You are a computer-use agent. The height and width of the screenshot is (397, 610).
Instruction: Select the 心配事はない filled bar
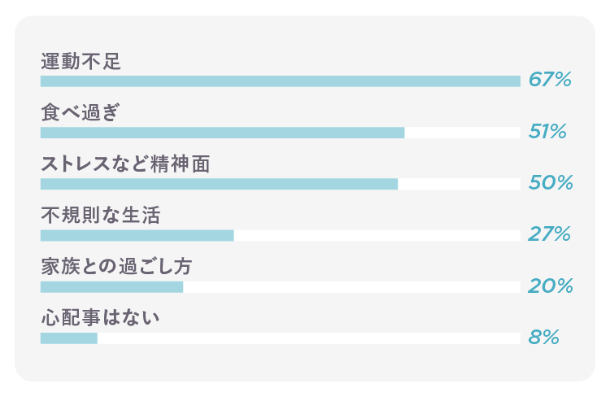point(69,338)
